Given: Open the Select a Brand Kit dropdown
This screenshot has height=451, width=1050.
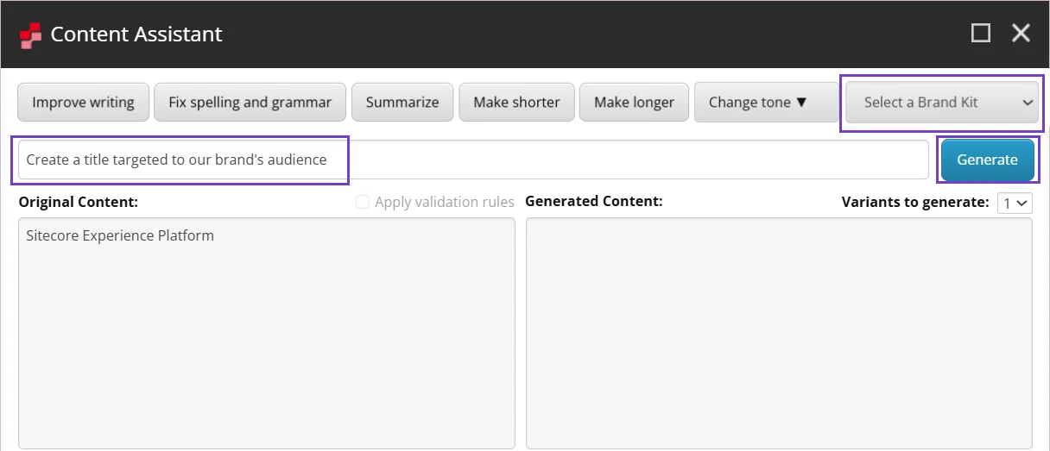Looking at the screenshot, I should [941, 102].
